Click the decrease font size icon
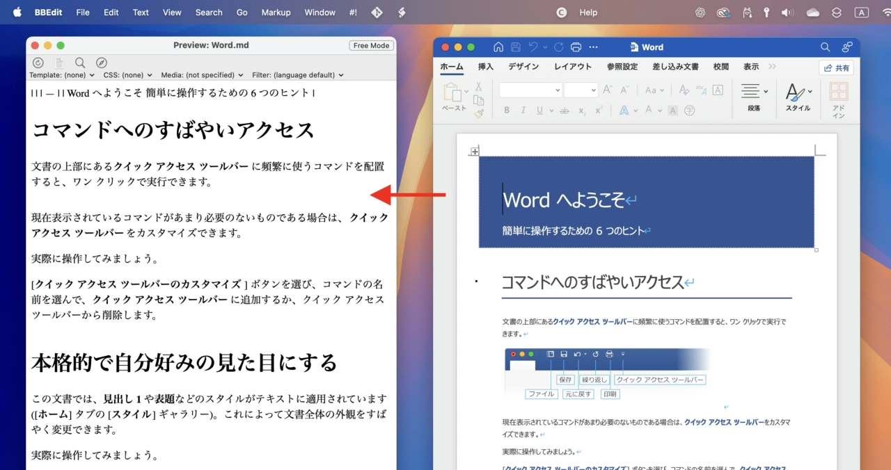This screenshot has width=891, height=470. tap(625, 90)
